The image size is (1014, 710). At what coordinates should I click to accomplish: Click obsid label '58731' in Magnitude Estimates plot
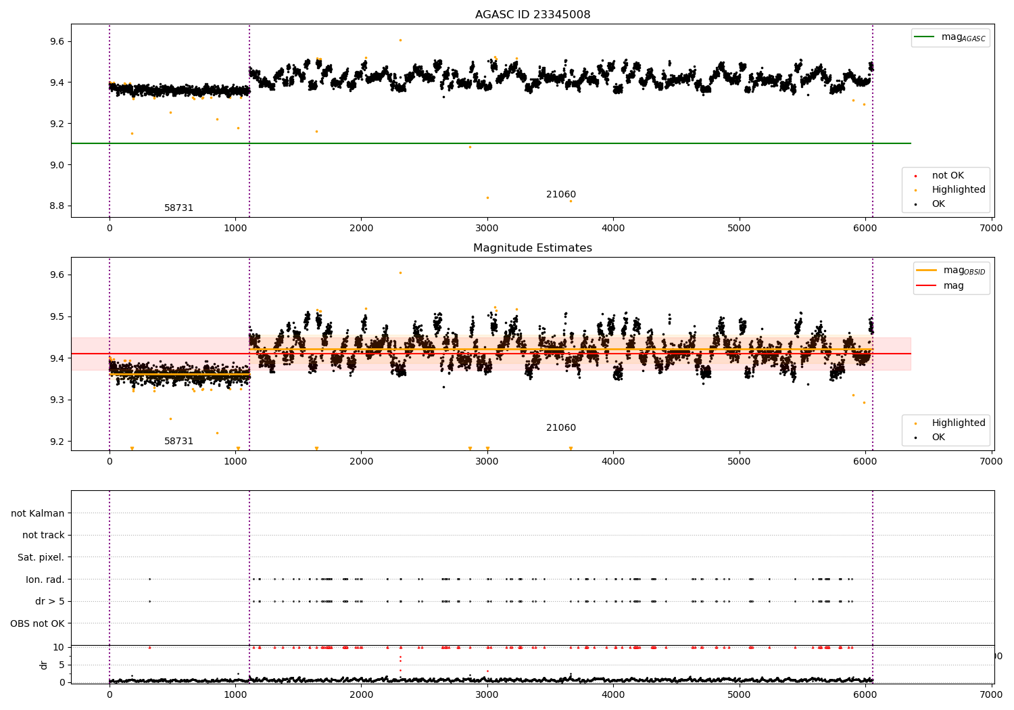[x=178, y=442]
